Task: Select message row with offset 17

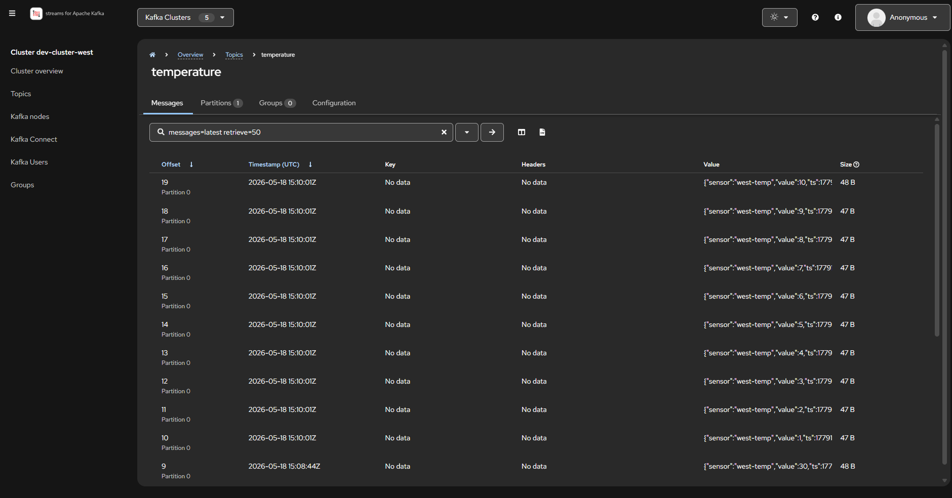Action: [x=536, y=244]
